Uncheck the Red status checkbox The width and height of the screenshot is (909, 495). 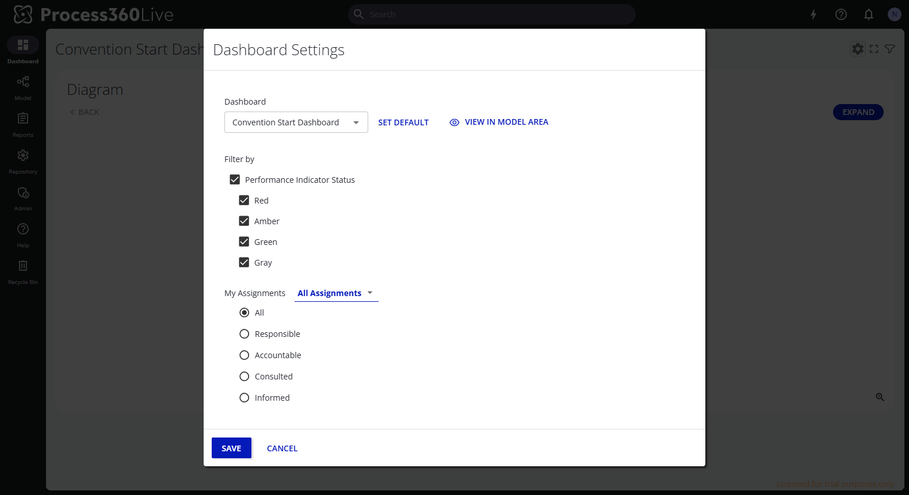coord(244,200)
